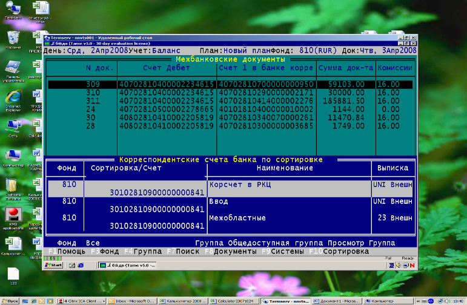Open the Компьютер desktop icon
This screenshot has width=467, height=305.
coord(13,158)
